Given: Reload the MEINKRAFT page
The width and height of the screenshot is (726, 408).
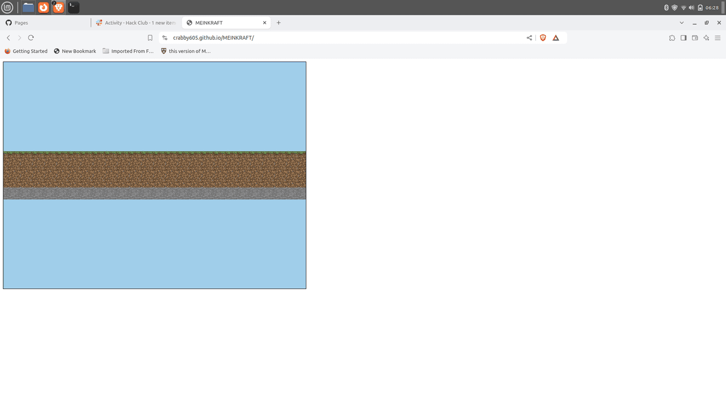Looking at the screenshot, I should point(31,38).
